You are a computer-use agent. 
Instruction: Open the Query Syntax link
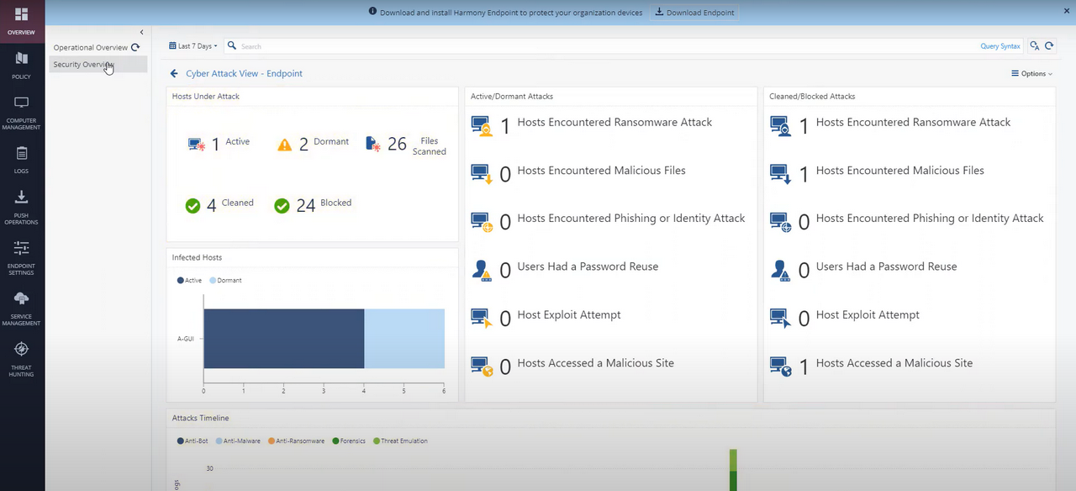pos(1000,46)
